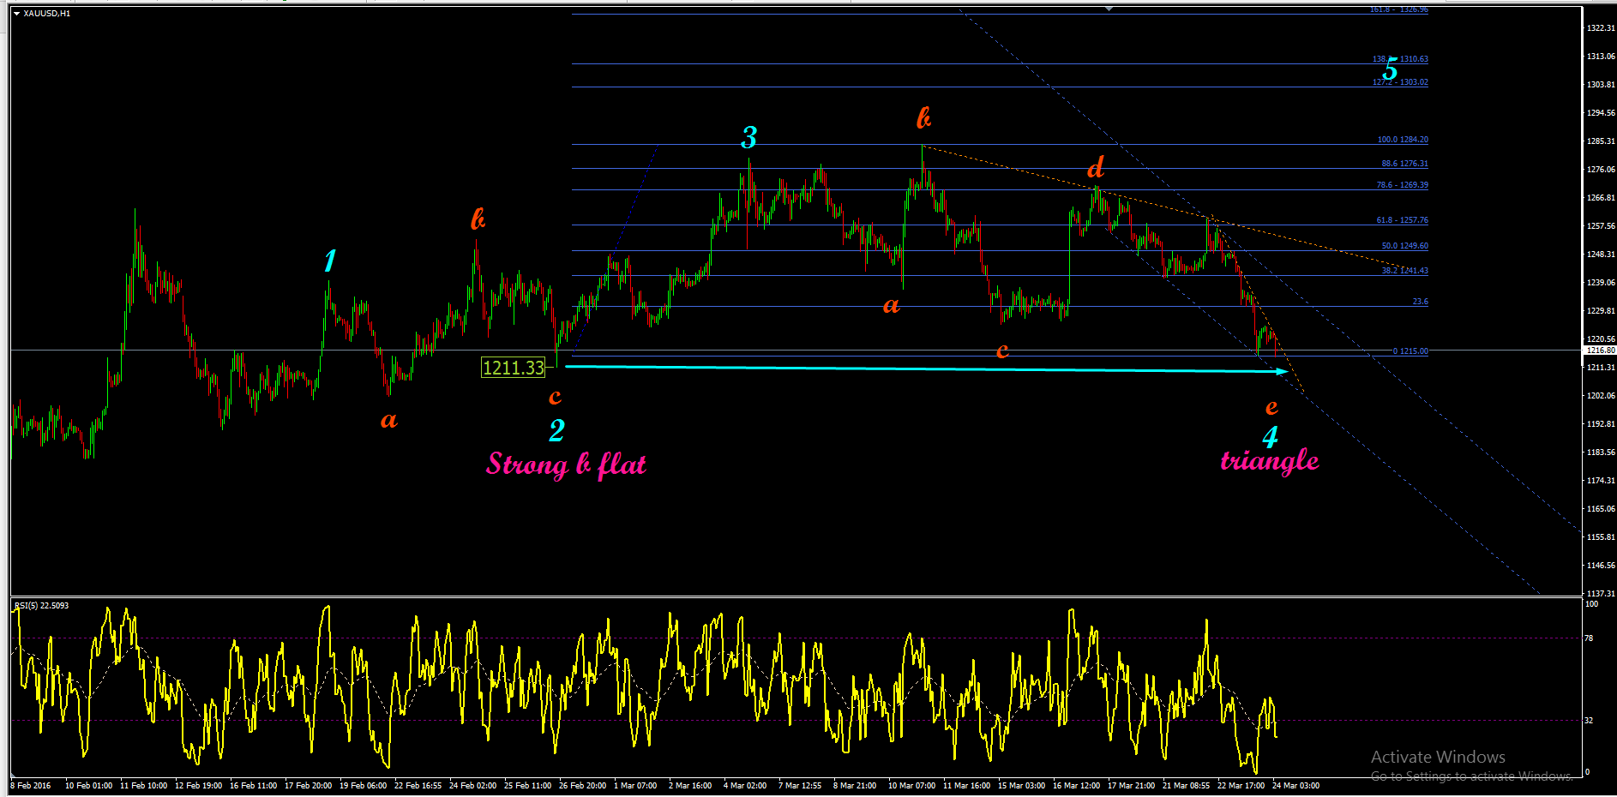
Task: Click the 1216.80 current price tag
Action: 1600,351
